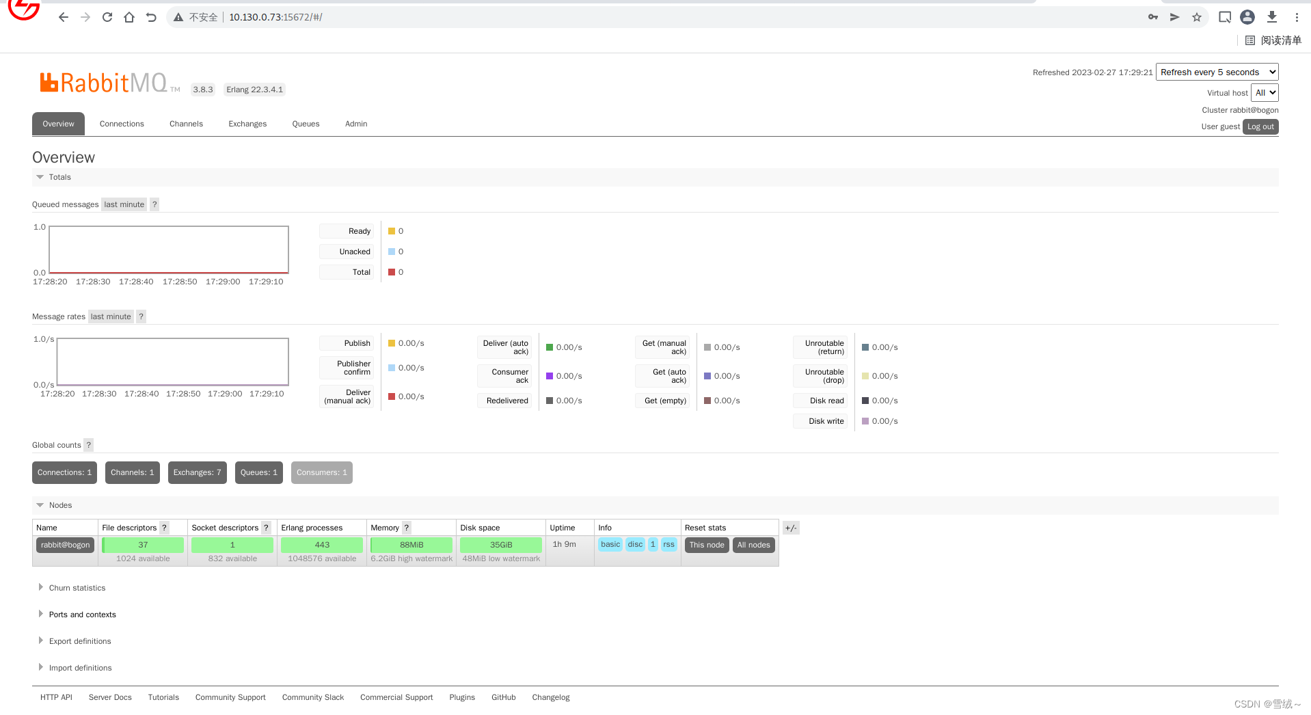Click Consumers: 1 count
The height and width of the screenshot is (715, 1311).
(322, 472)
